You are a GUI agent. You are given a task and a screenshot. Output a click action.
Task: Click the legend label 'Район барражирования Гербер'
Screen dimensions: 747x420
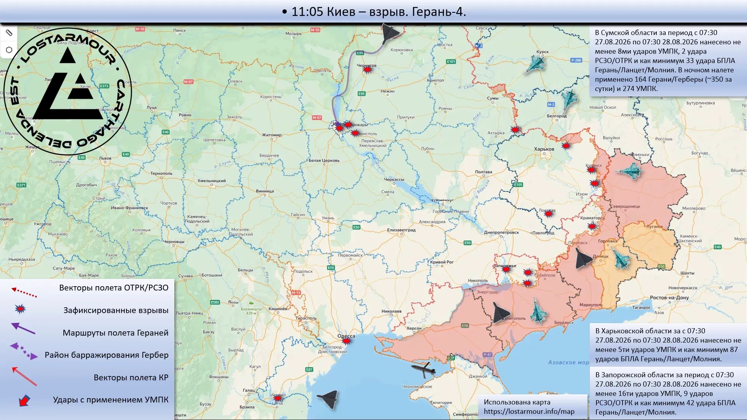click(x=107, y=355)
